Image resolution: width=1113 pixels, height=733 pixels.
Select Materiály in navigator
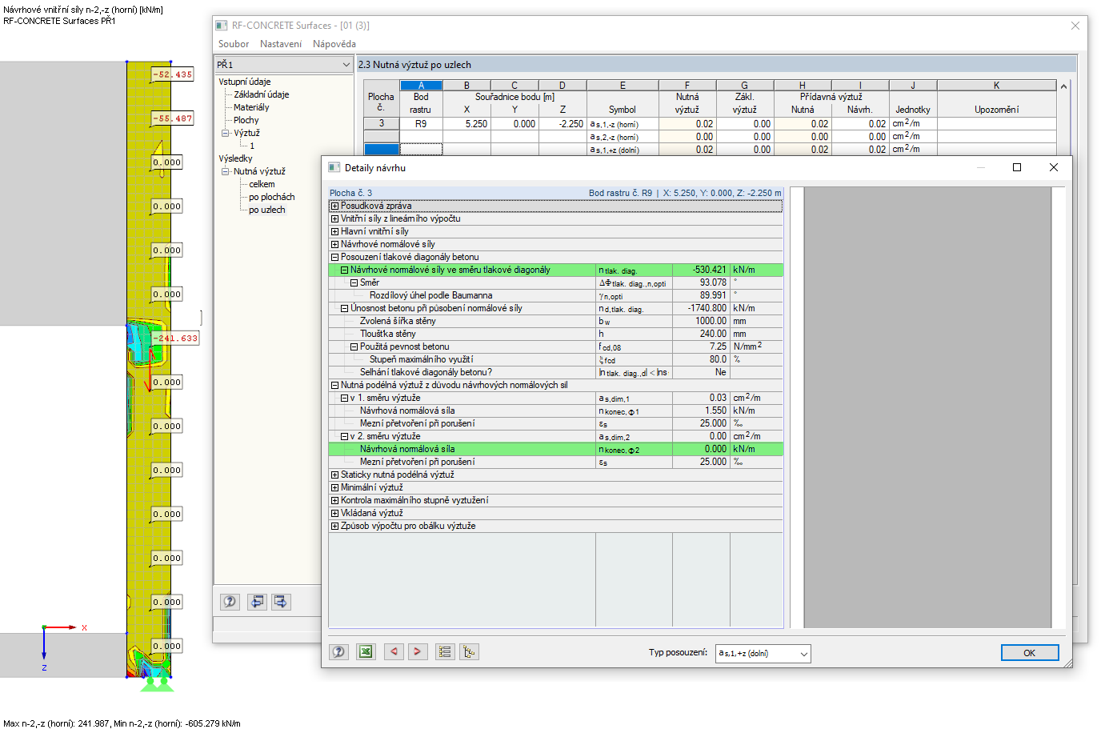251,107
